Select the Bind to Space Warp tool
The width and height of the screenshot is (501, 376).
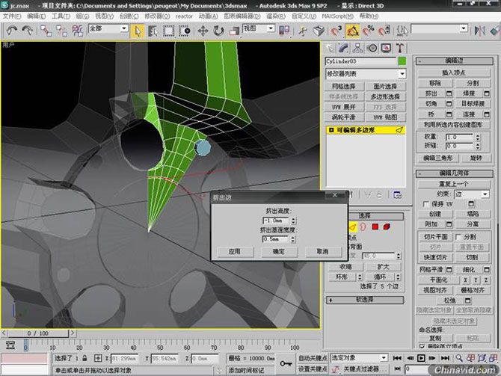[x=77, y=31]
